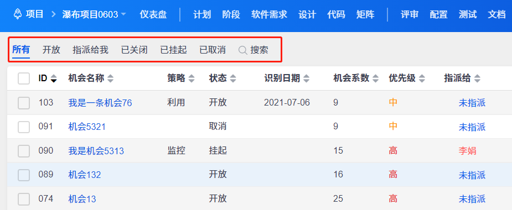Open the 测试 menu

468,15
